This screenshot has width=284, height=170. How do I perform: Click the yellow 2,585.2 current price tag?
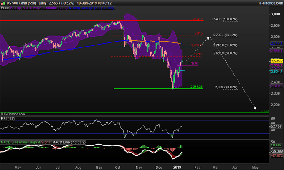click(276, 61)
